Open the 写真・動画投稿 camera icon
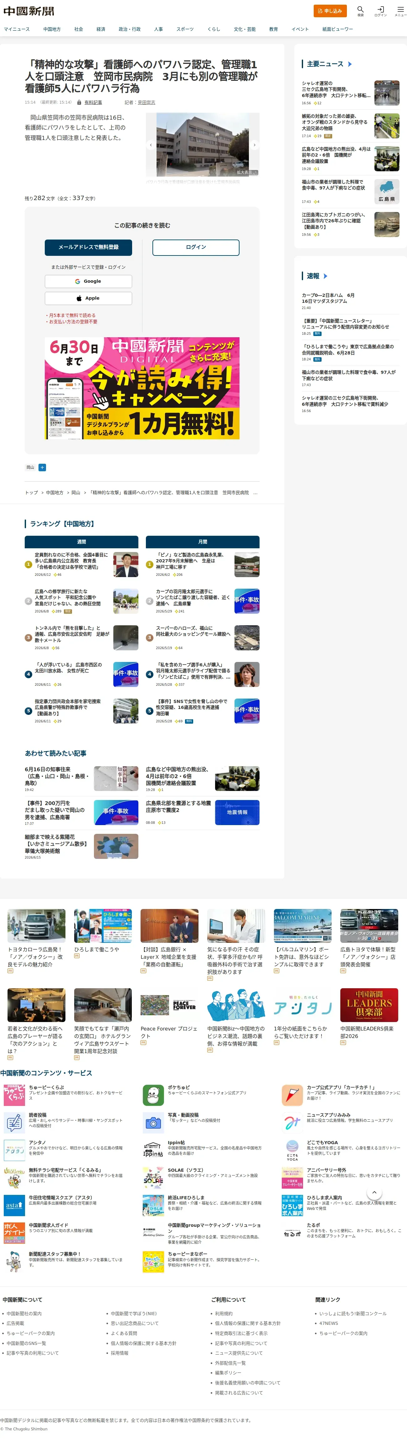The image size is (407, 1441). 153,1123
